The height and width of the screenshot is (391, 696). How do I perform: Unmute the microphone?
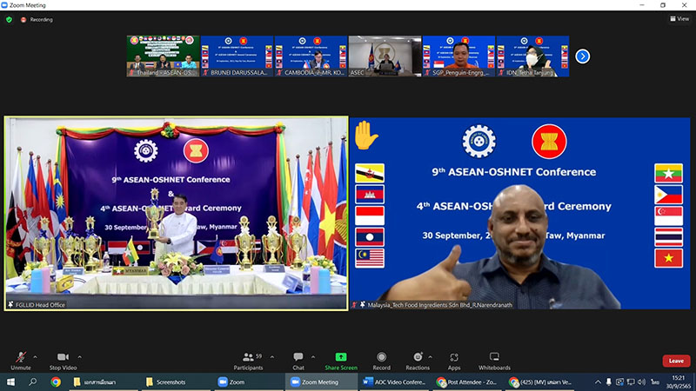coord(21,360)
